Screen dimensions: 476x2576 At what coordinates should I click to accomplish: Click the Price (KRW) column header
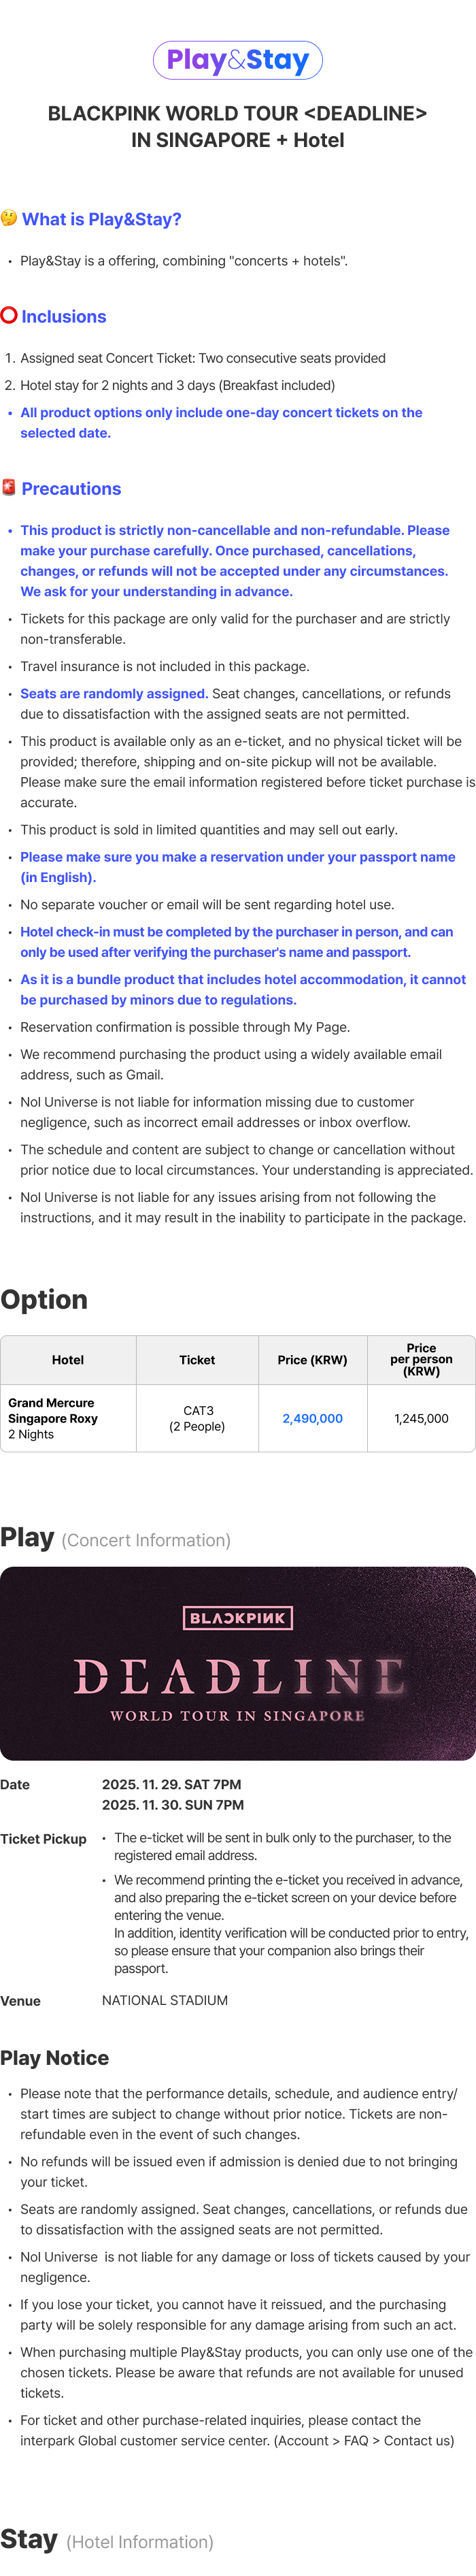point(312,1360)
